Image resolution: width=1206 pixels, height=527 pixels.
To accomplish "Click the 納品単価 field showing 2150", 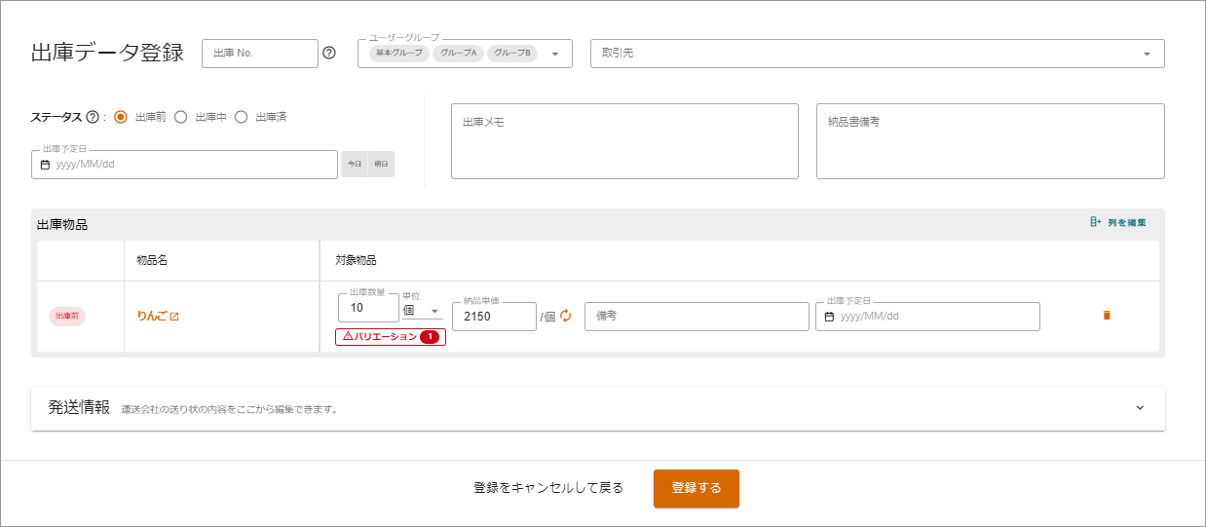I will point(494,317).
